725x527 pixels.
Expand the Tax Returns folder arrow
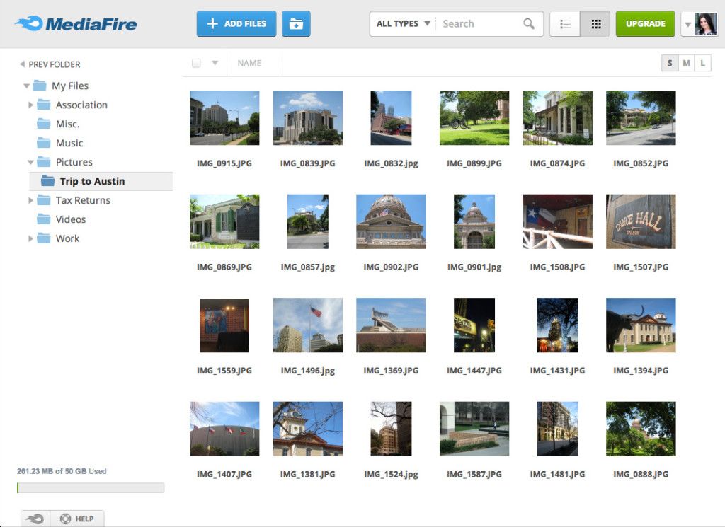[30, 200]
